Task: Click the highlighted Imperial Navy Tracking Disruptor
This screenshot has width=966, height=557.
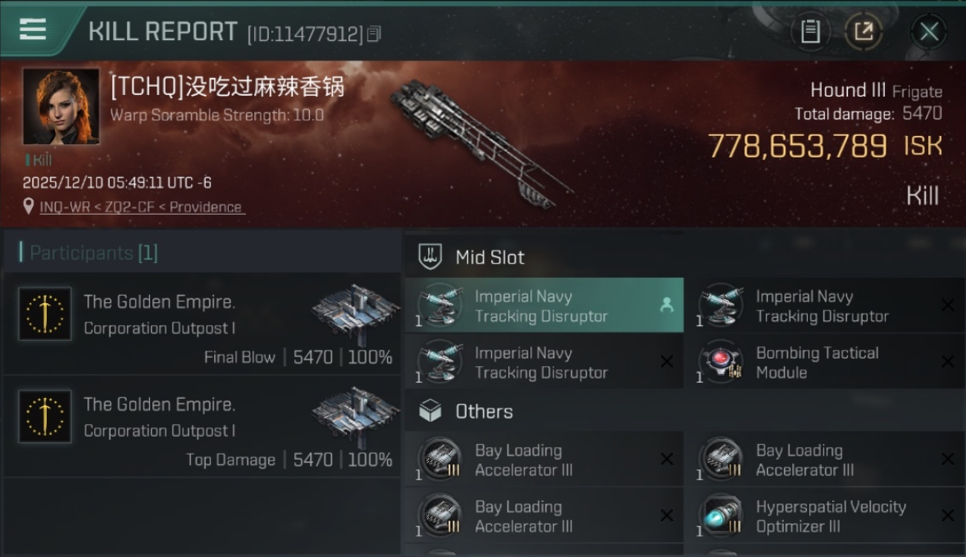Action: click(x=544, y=305)
